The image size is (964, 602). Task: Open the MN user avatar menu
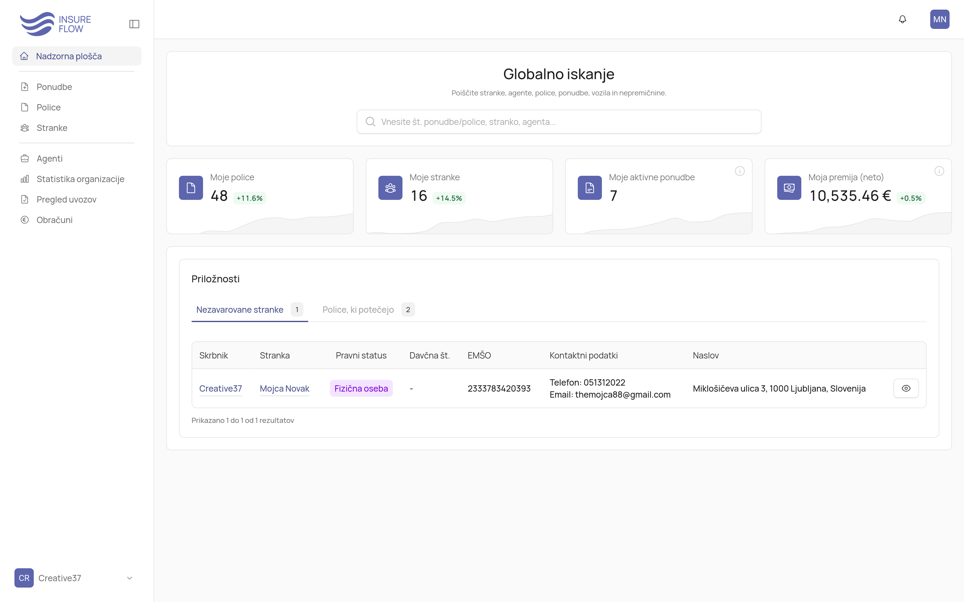tap(939, 20)
